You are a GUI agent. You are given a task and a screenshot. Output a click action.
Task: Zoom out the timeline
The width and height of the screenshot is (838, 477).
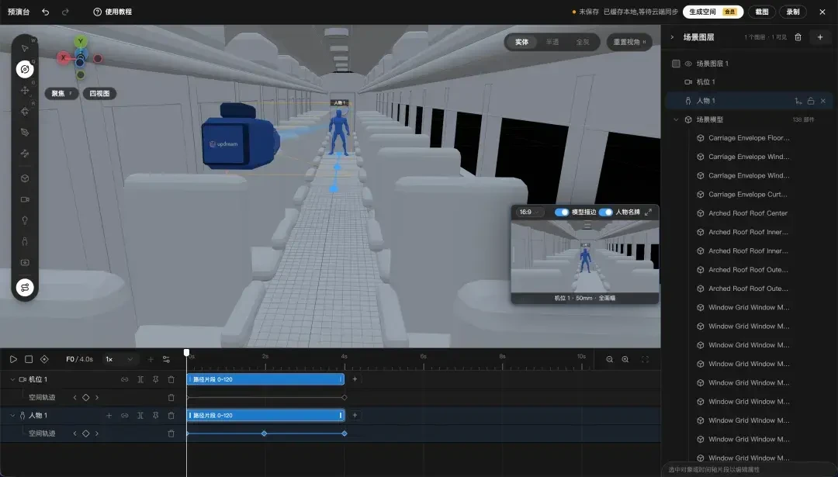click(609, 359)
